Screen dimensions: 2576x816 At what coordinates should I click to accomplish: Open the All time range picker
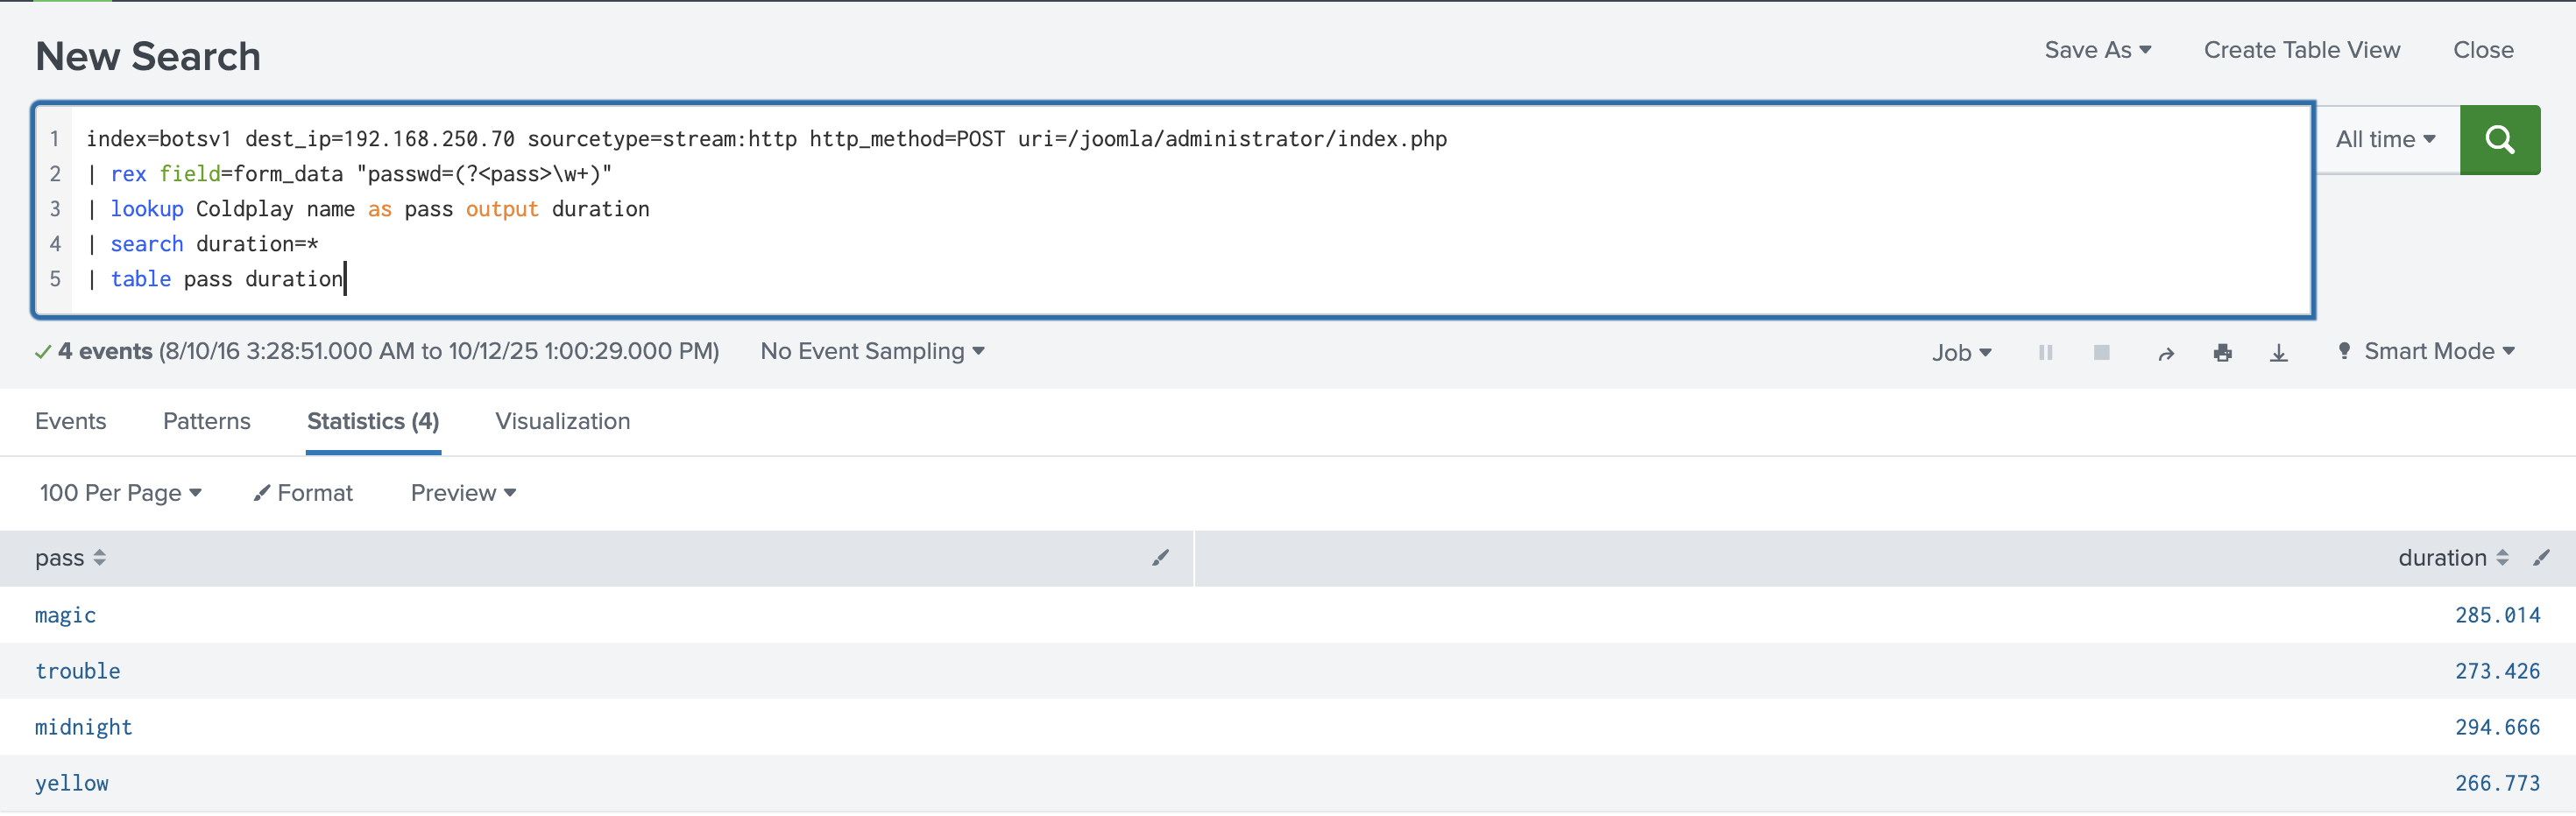pyautogui.click(x=2385, y=140)
